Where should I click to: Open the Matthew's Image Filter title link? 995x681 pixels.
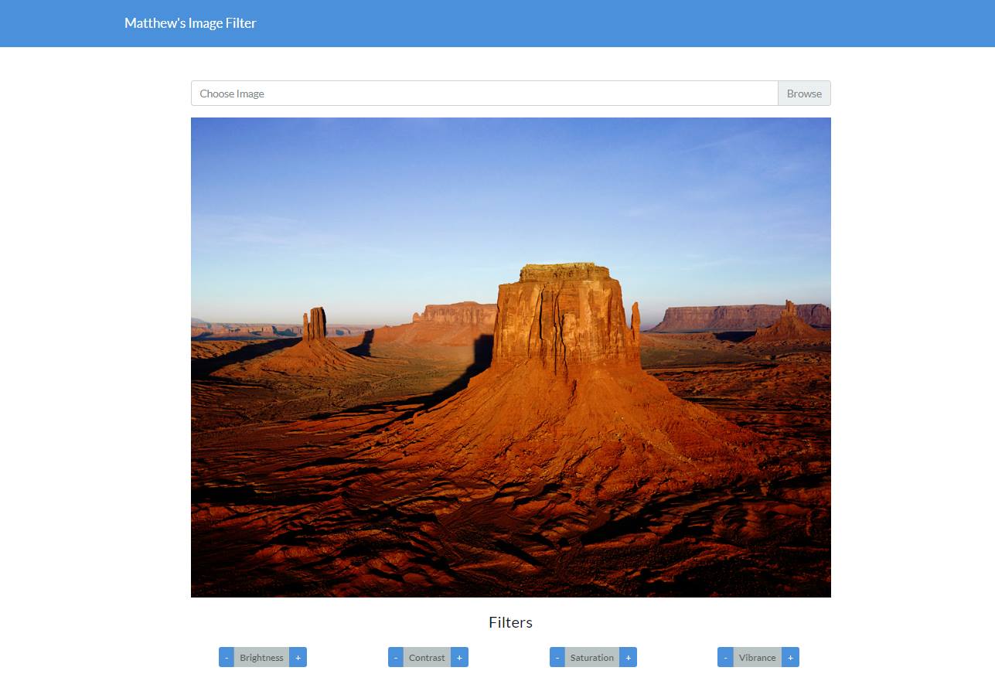[190, 23]
